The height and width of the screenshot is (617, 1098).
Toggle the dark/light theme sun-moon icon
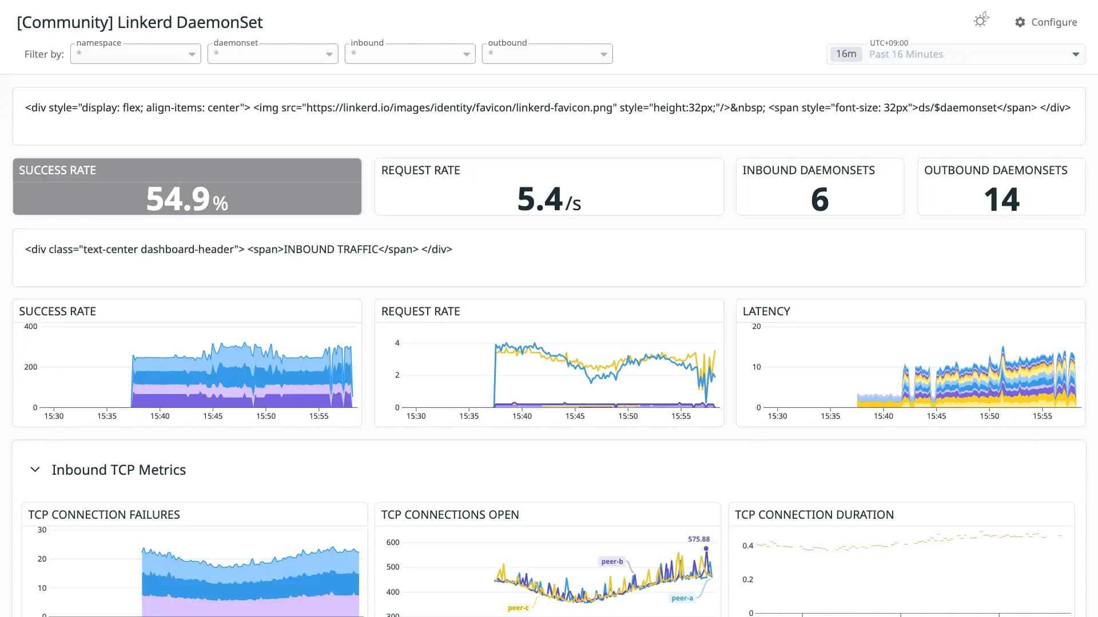coord(981,21)
